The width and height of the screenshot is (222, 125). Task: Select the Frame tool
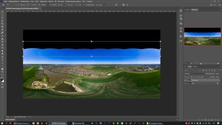(x=2, y=27)
